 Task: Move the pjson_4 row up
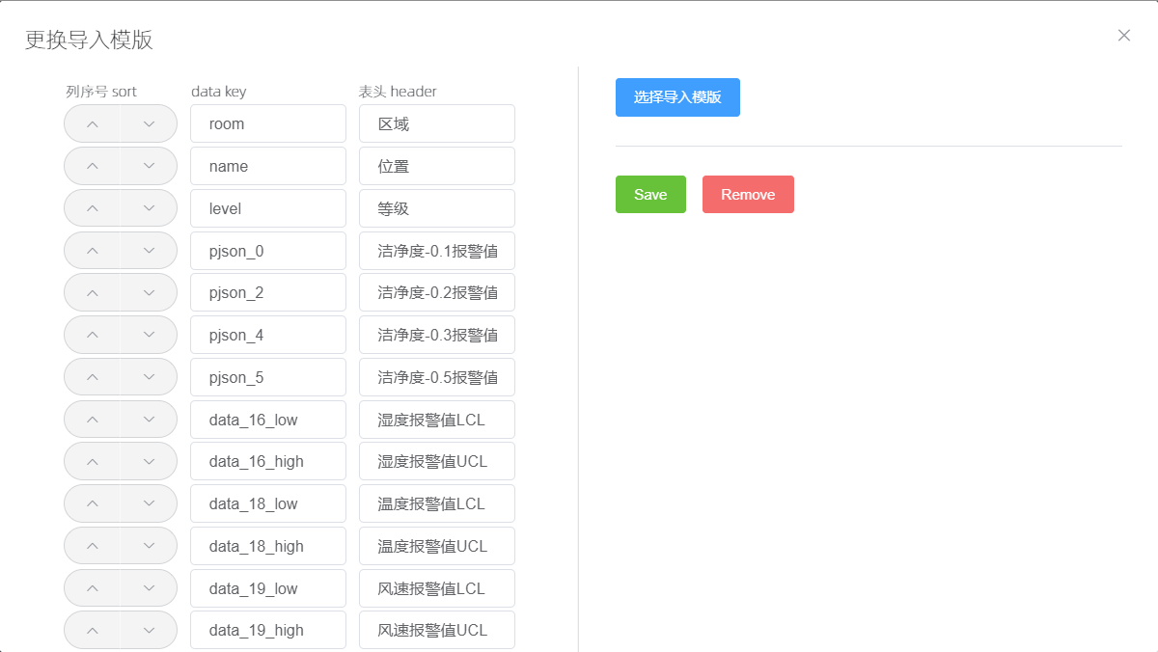pyautogui.click(x=93, y=335)
